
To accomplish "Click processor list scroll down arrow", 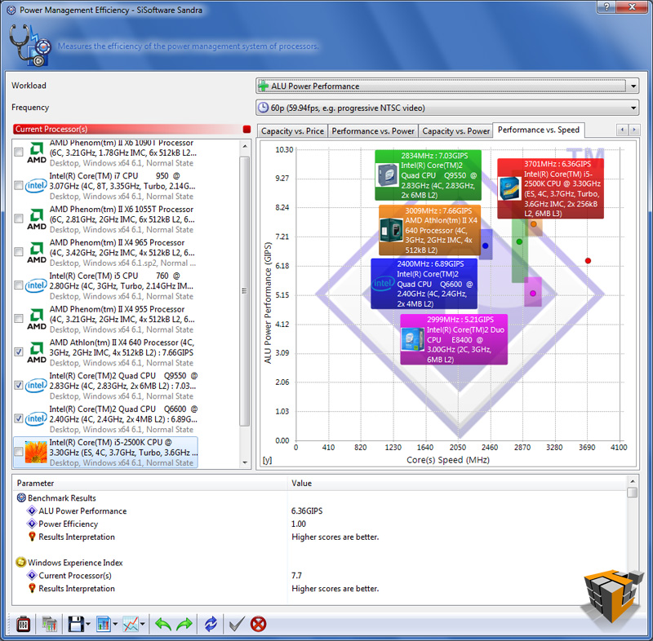I will [245, 462].
